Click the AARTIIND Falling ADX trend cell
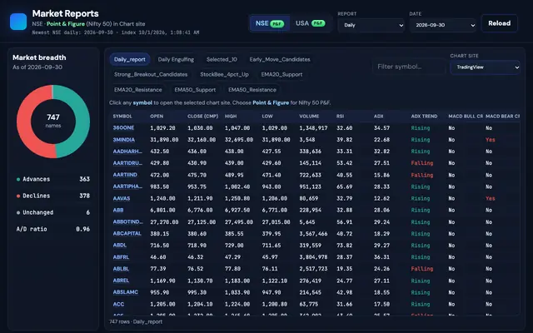 (422, 175)
